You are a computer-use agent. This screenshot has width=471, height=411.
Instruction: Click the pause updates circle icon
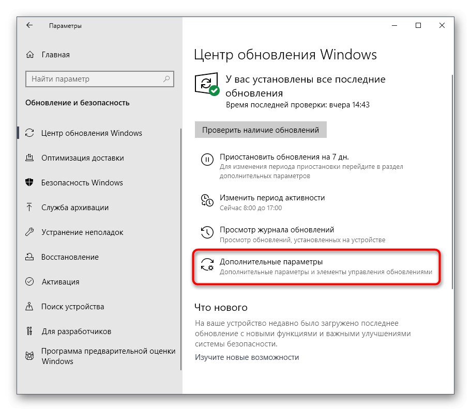[x=207, y=160]
